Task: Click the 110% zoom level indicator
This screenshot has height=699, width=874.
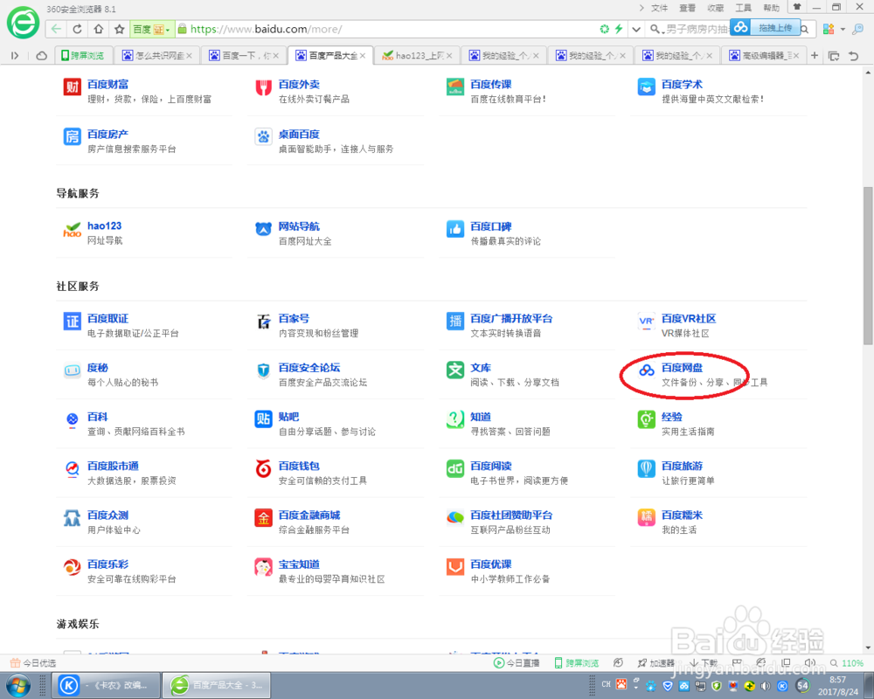Action: click(847, 663)
